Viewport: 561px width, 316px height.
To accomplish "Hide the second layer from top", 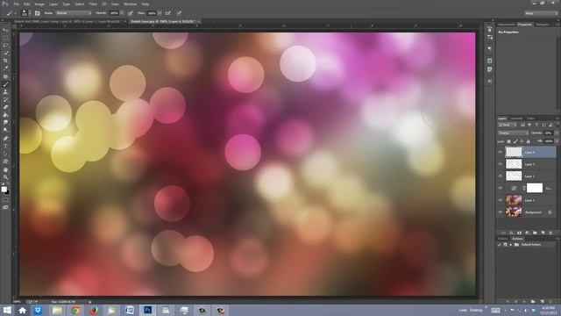I will click(501, 164).
